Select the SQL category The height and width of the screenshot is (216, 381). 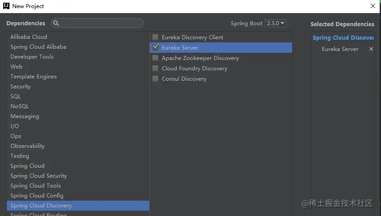(x=78, y=97)
